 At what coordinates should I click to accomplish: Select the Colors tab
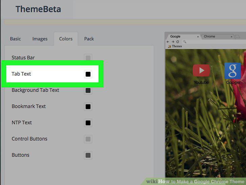[66, 39]
